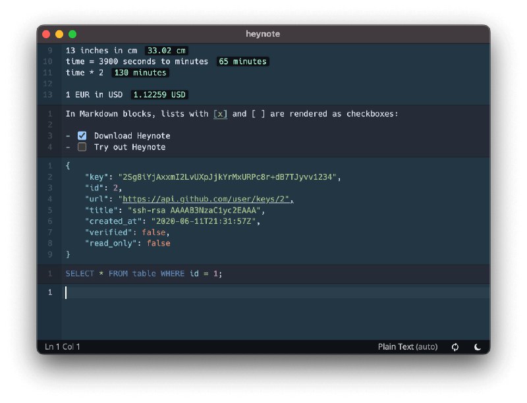Click the "33.02 cm" result
The image size is (527, 403).
click(x=167, y=51)
